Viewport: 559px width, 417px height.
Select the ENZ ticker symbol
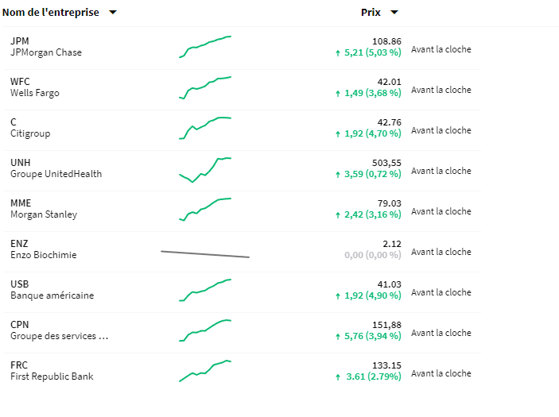19,244
